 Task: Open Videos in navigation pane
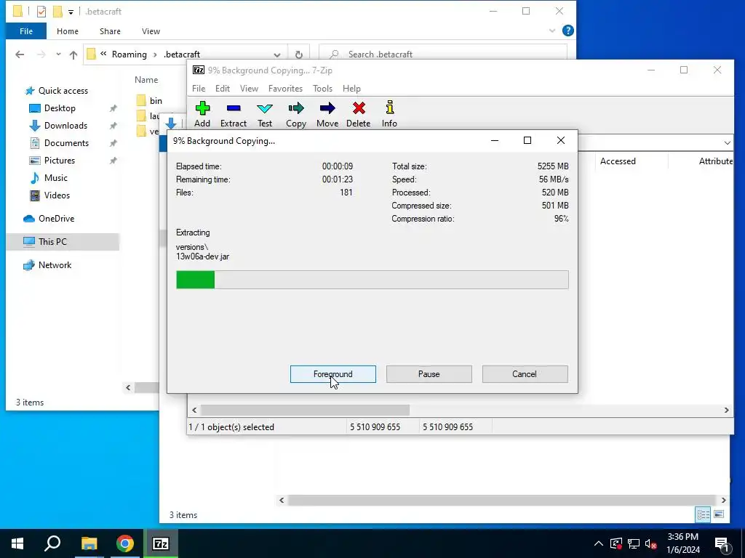(57, 195)
